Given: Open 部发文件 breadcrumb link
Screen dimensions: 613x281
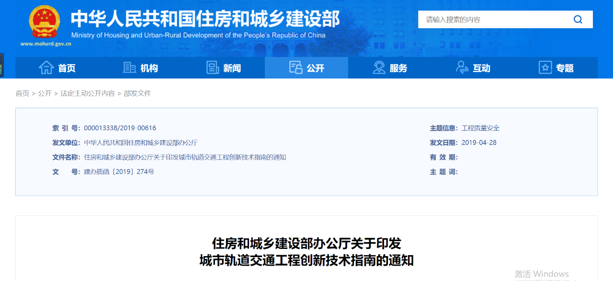Looking at the screenshot, I should click(137, 93).
